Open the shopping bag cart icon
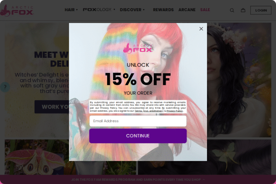 point(243,10)
